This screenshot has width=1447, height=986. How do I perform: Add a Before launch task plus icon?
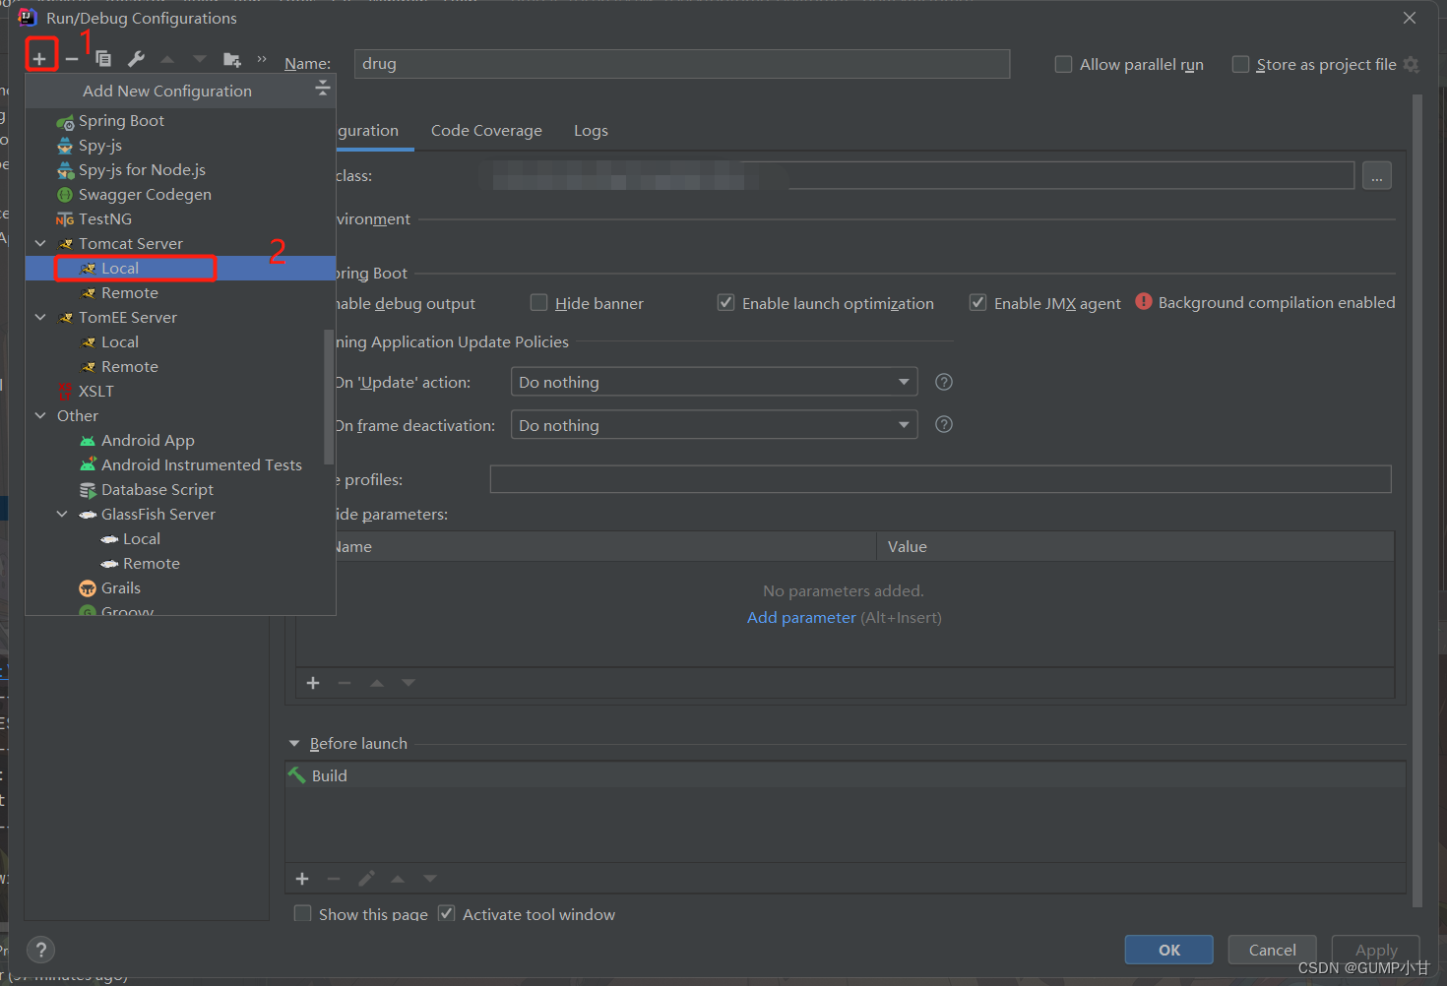point(302,879)
